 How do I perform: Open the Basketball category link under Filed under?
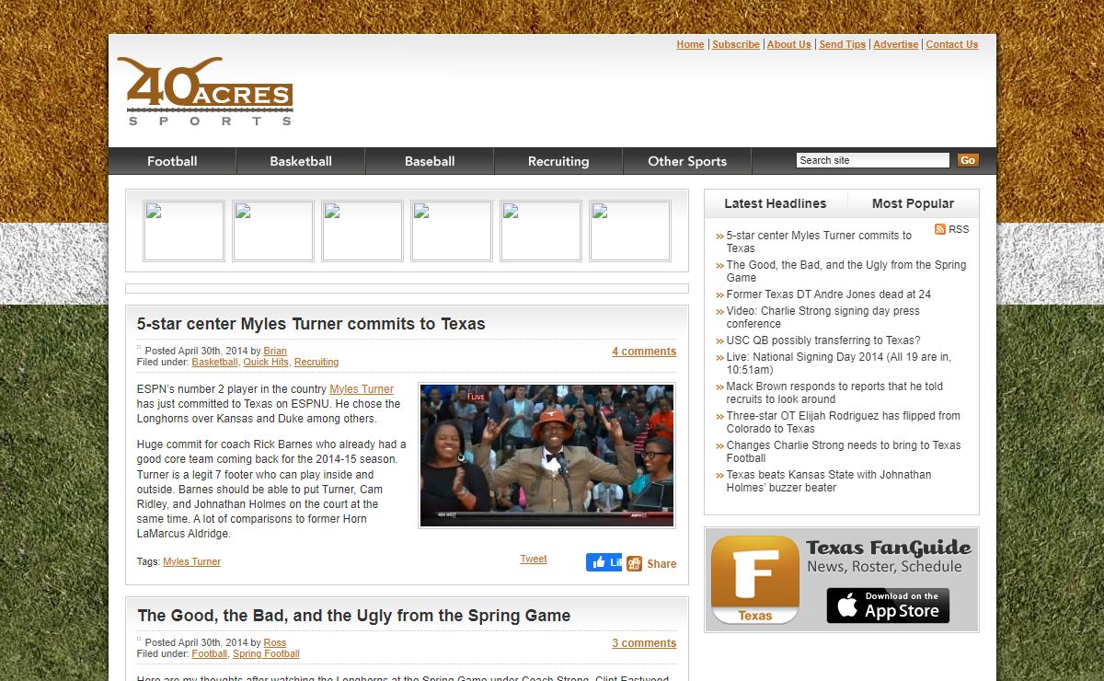point(214,362)
